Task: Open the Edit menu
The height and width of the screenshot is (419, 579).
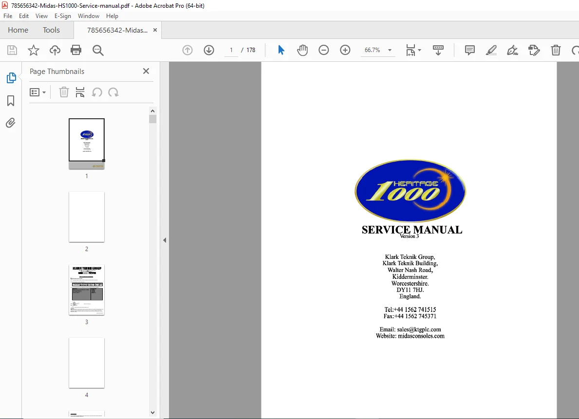Action: point(24,16)
